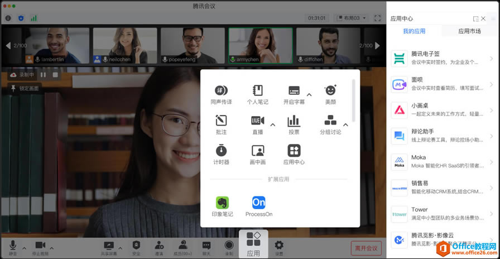
Task: Open the 安全 security toolbar item
Action: coord(136,248)
